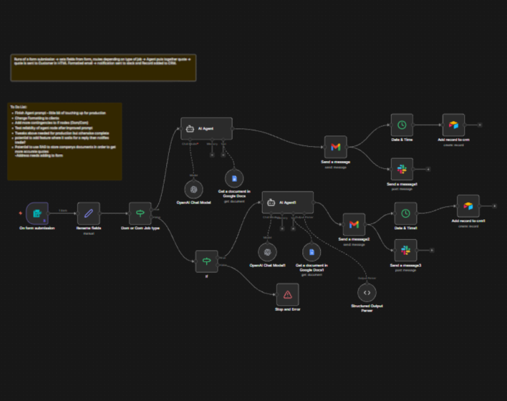Click the Dom or Com Job type node

point(140,213)
